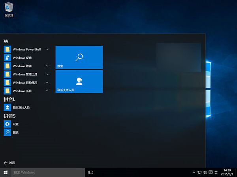Screen dimensions: 237x177
Task: Show hidden tray icons arrow
Action: pyautogui.click(x=194, y=172)
